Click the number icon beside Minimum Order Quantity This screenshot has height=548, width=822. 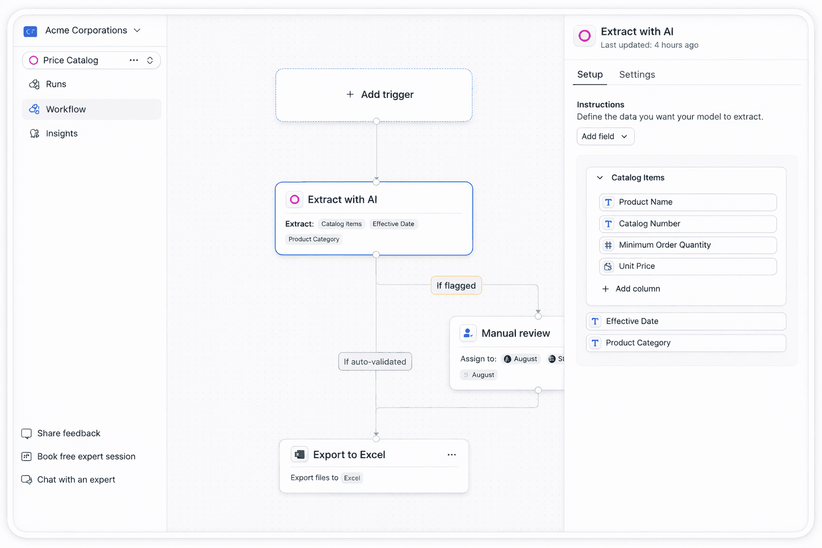(608, 245)
